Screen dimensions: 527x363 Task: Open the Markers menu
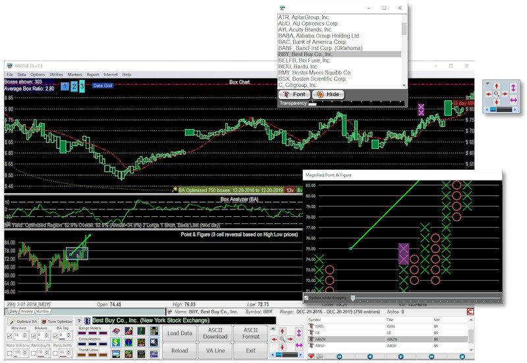74,74
